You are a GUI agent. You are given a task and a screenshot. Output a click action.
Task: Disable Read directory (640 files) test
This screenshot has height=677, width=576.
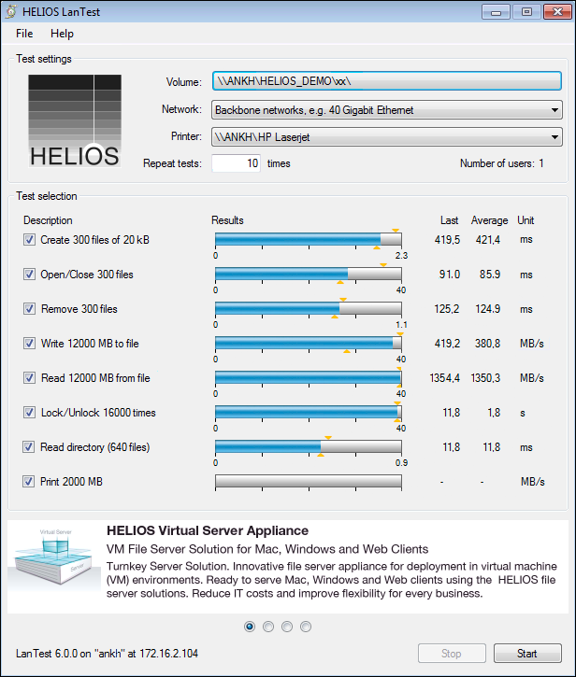(x=29, y=447)
